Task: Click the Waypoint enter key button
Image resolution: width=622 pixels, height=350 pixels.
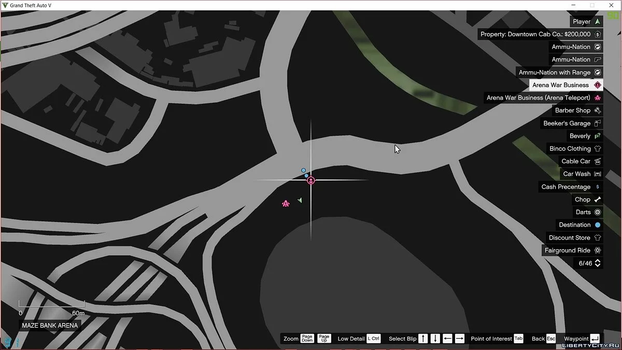Action: point(595,339)
